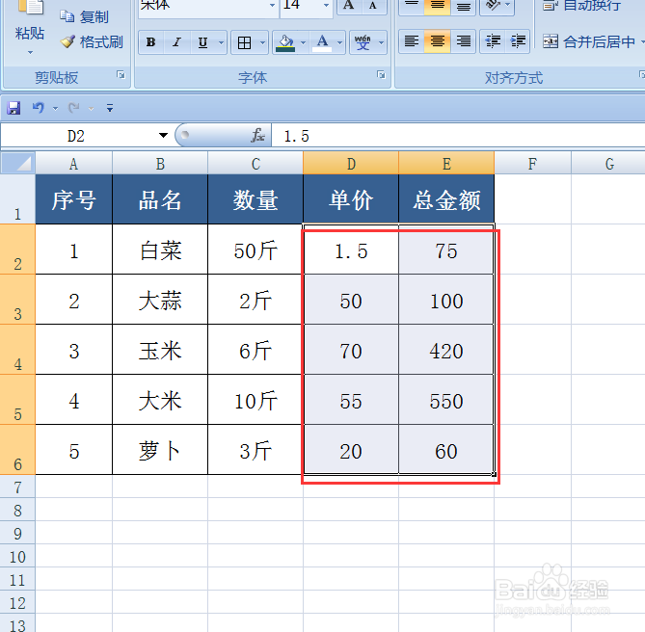Click Merge and Center (合并后居中) button
Image resolution: width=645 pixels, height=632 pixels.
[589, 41]
